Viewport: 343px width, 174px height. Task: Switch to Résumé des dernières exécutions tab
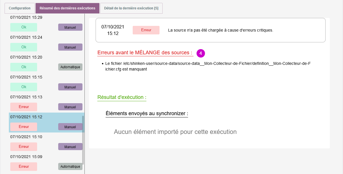click(x=67, y=8)
